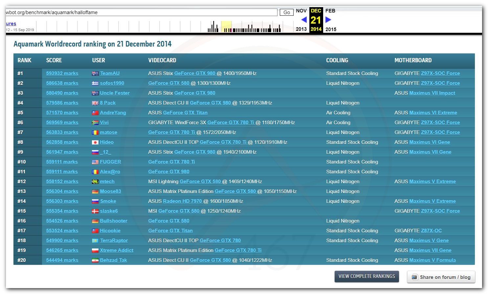Open user profile link for 8 Pack
The image size is (488, 294).
(108, 103)
